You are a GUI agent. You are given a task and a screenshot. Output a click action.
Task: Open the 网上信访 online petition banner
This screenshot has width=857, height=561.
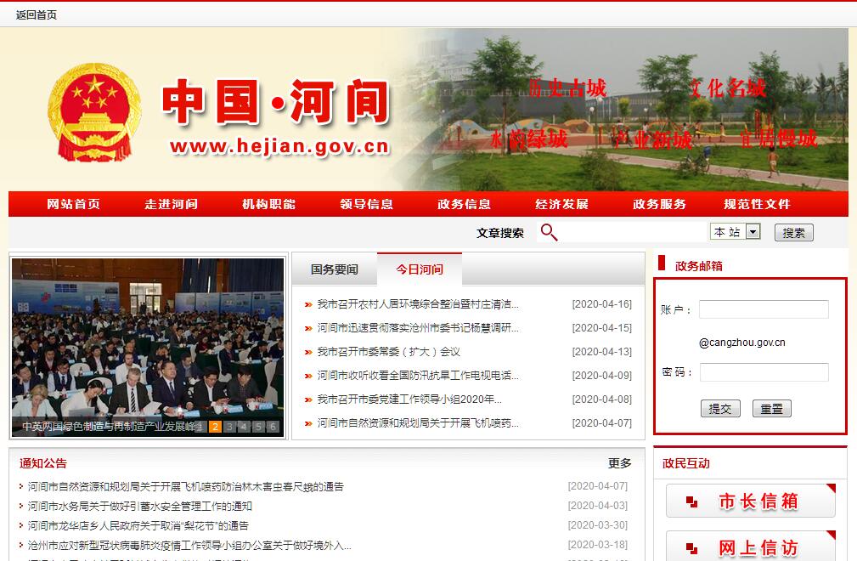750,547
